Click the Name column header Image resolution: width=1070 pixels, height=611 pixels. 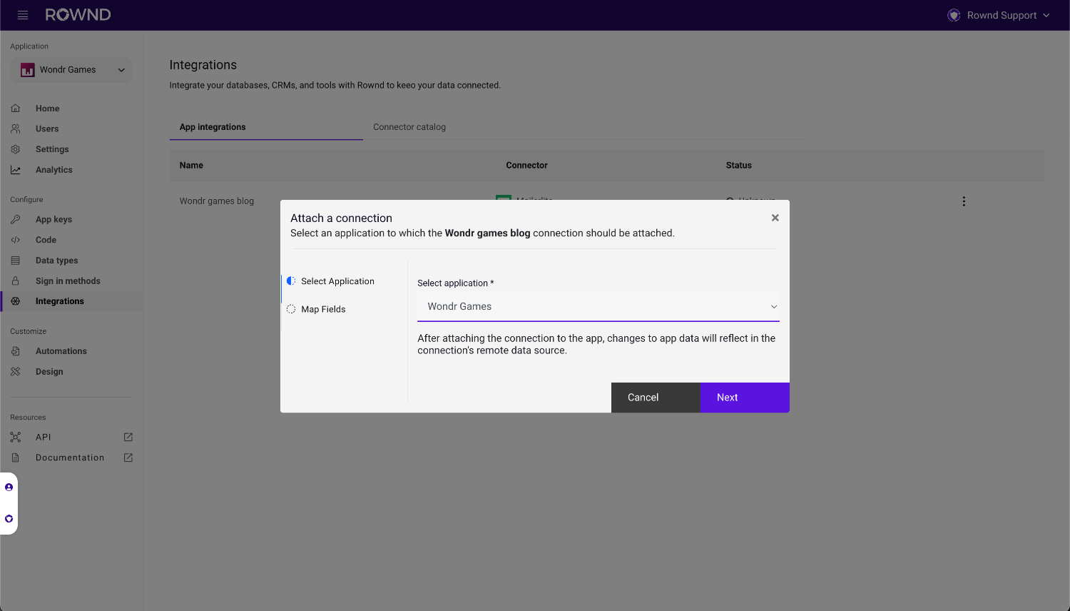point(191,166)
